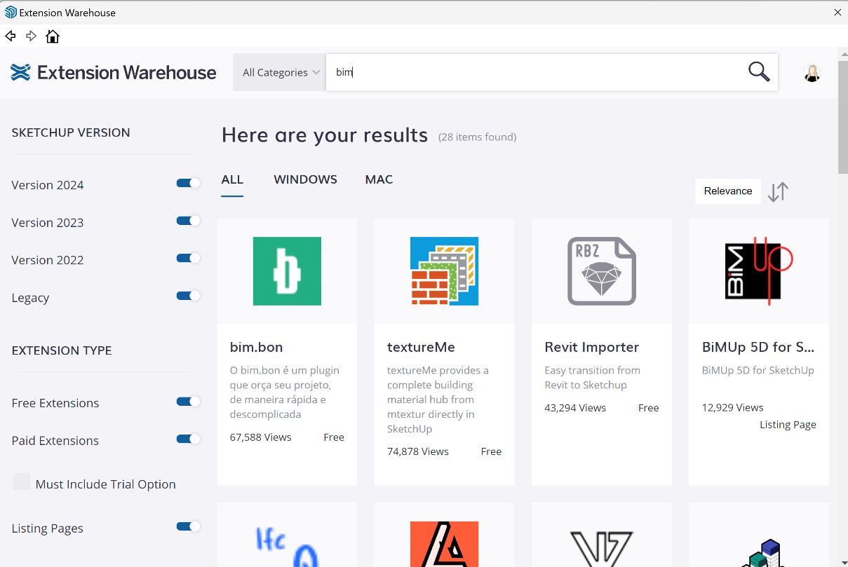Image resolution: width=848 pixels, height=567 pixels.
Task: Go back using the back arrow
Action: click(x=11, y=36)
